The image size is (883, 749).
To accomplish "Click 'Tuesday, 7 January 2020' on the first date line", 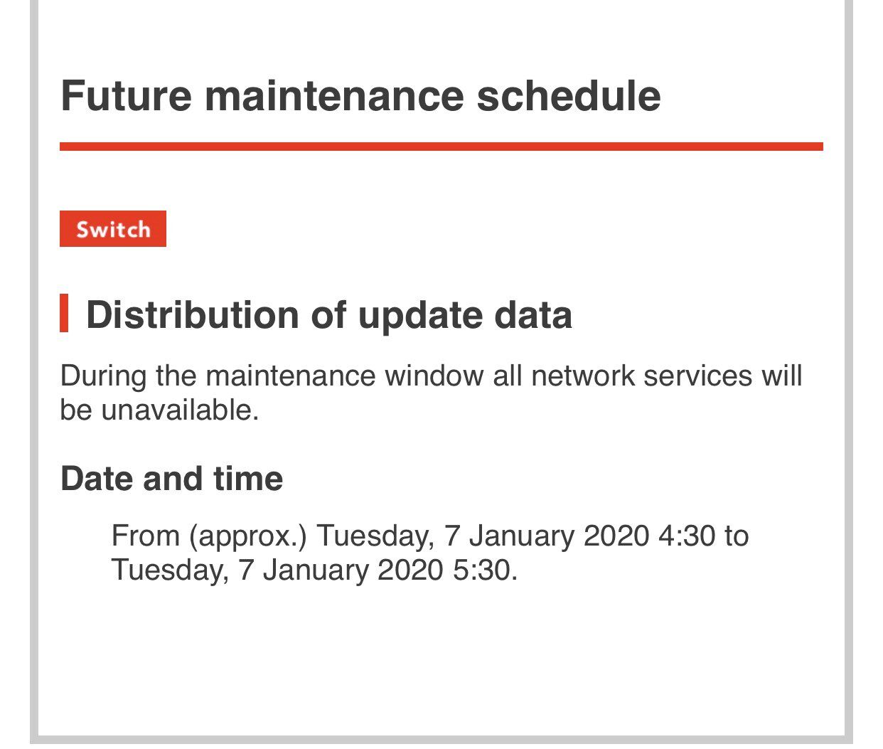I will click(x=482, y=536).
